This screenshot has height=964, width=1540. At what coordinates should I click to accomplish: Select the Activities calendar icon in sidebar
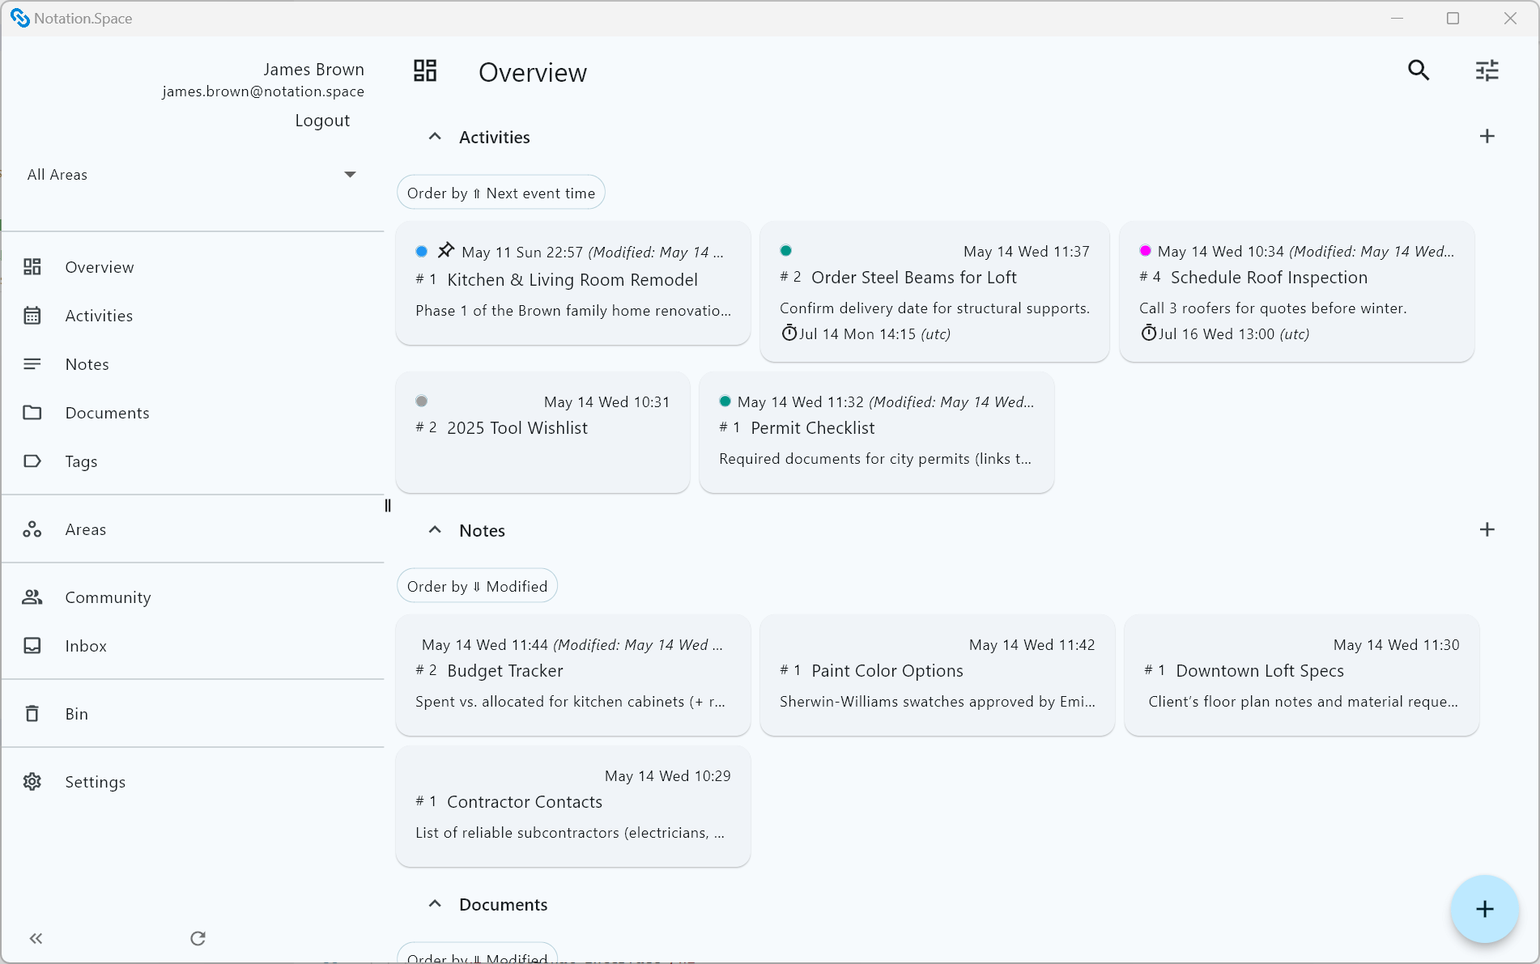pos(32,316)
